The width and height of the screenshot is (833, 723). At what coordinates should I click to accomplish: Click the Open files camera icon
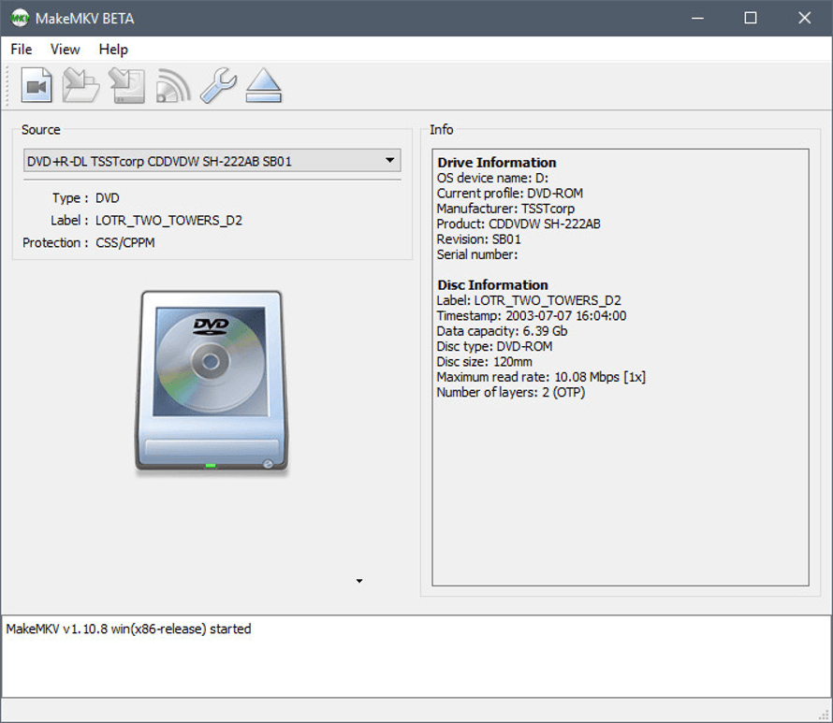click(37, 86)
